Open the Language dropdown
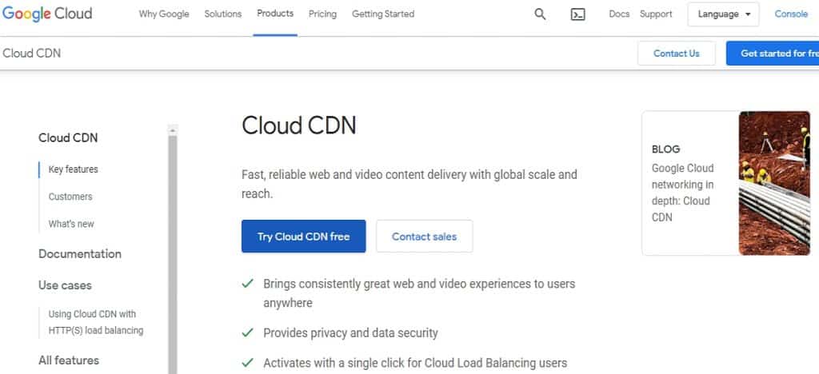This screenshot has width=819, height=374. tap(723, 14)
